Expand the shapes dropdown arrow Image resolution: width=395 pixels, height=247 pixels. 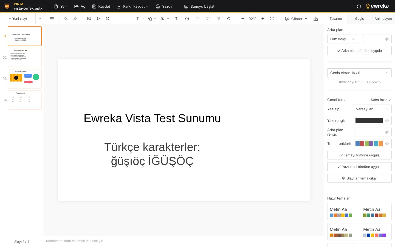(x=155, y=19)
